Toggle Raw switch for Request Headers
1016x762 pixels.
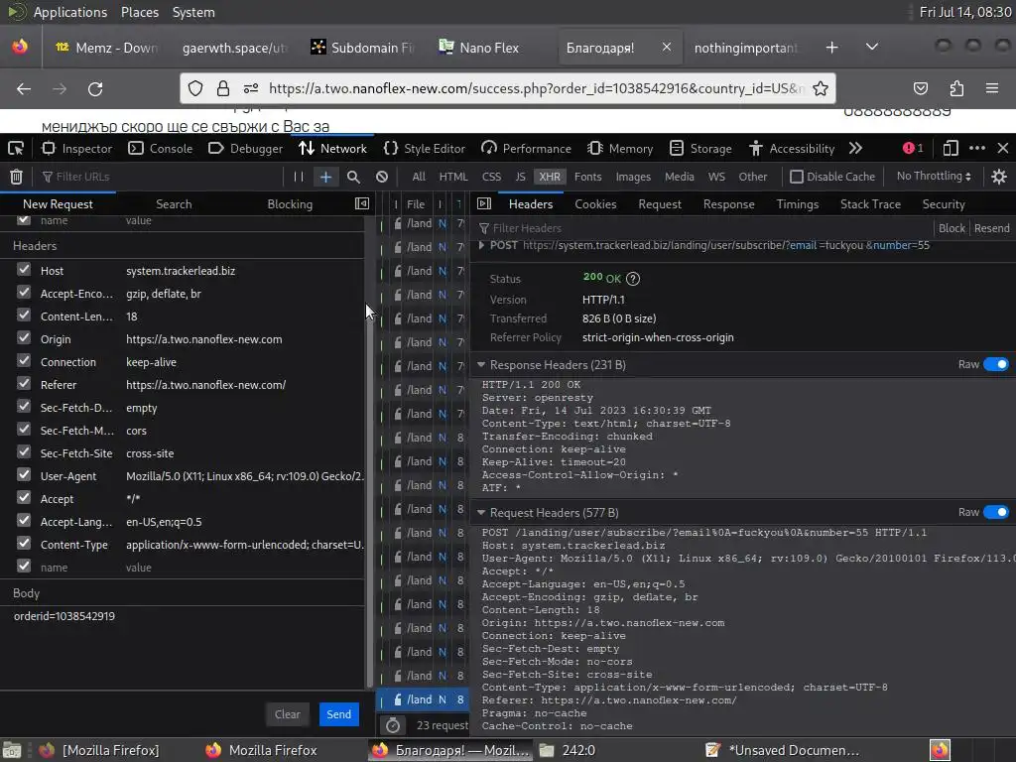[996, 512]
